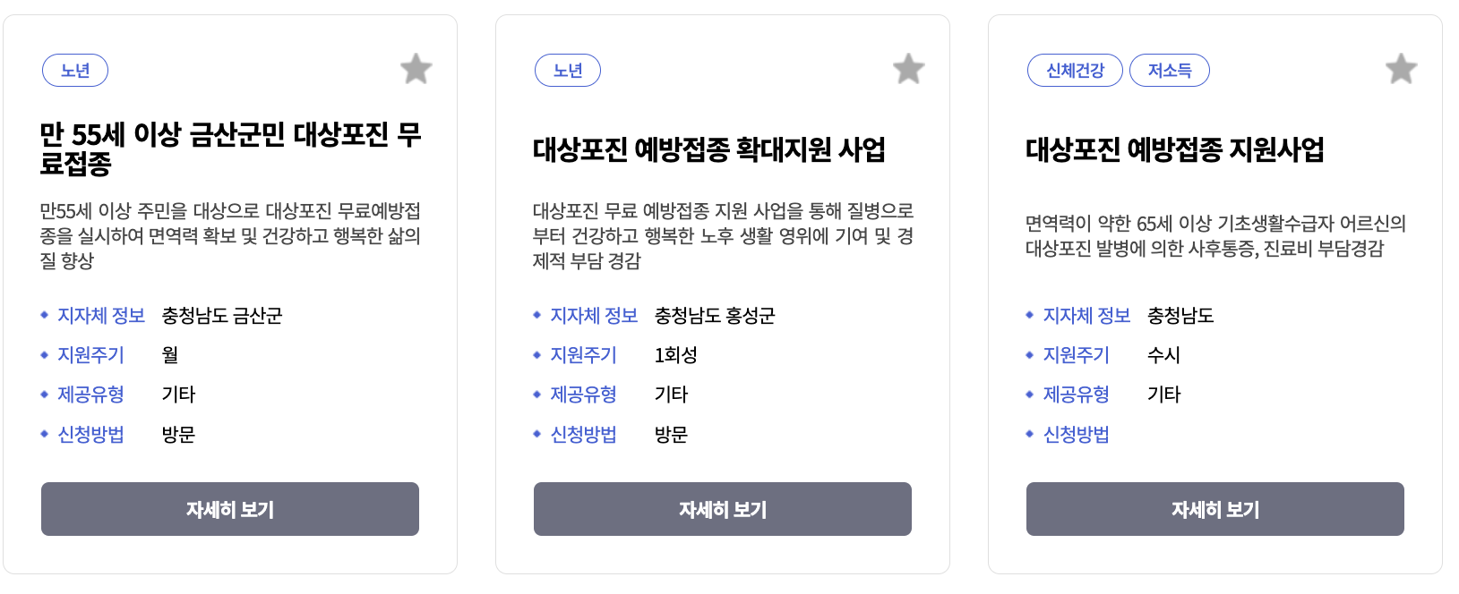Select the 충청남도 홍성군 value
Screen dimensions: 1459x594
click(715, 315)
